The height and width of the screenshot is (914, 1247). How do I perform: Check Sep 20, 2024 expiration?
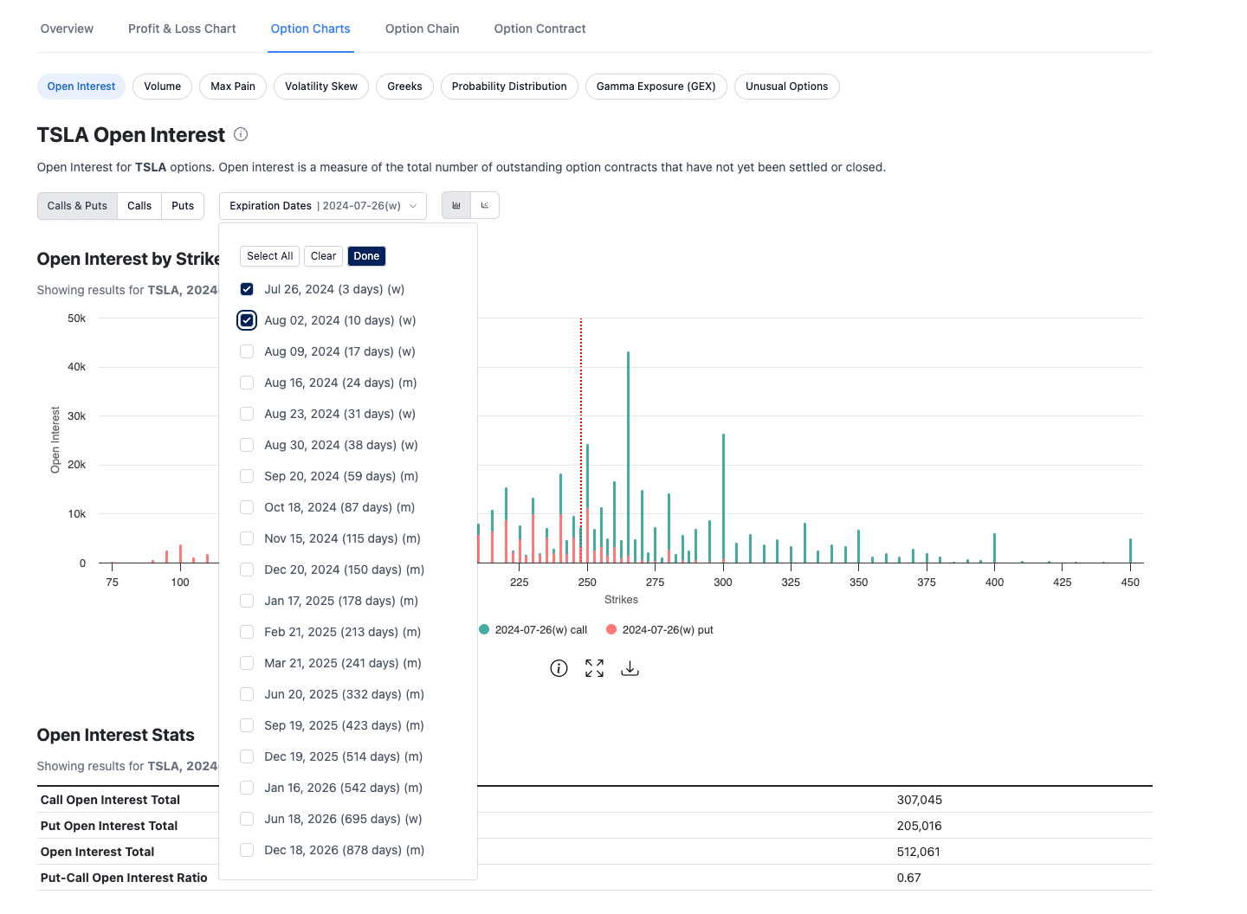click(247, 476)
